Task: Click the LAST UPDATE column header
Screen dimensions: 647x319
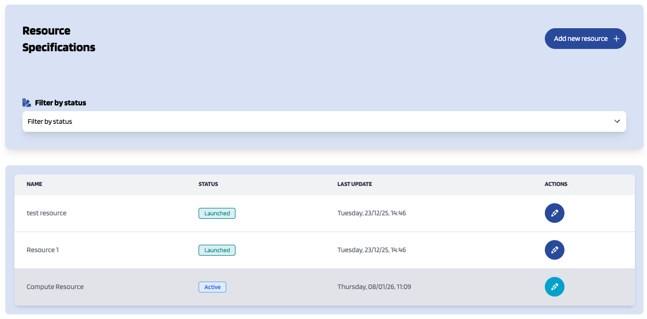Action: [354, 184]
